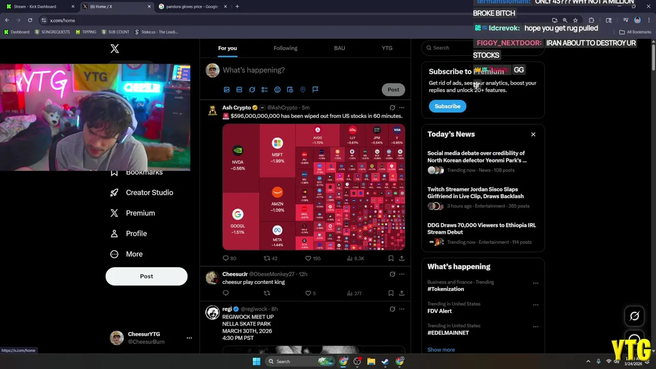
Task: Click Show more under What's happening
Action: [441, 350]
